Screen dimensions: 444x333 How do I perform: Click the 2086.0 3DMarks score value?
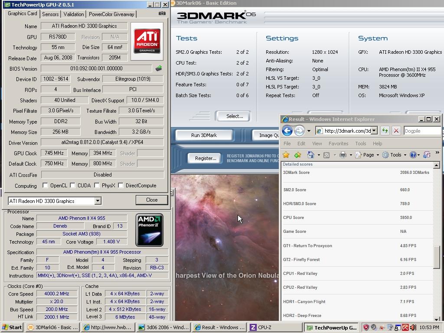pos(415,173)
